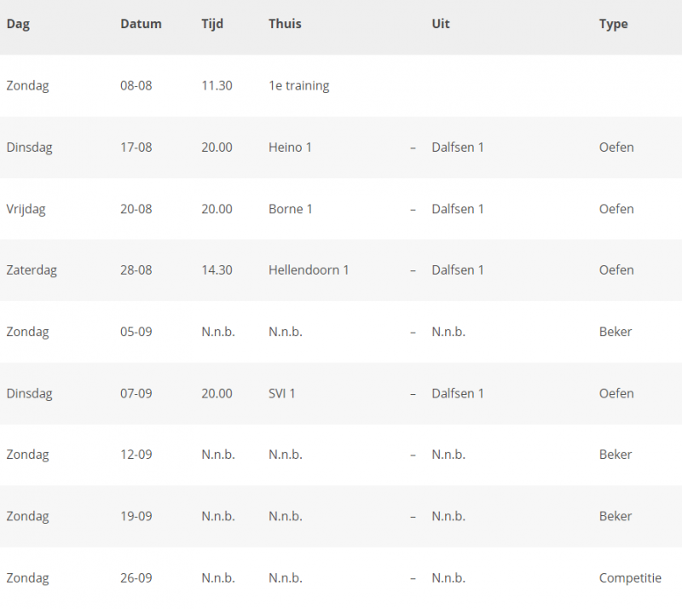Click the Heino 1 home team
Screen dimensions: 682x609
290,148
